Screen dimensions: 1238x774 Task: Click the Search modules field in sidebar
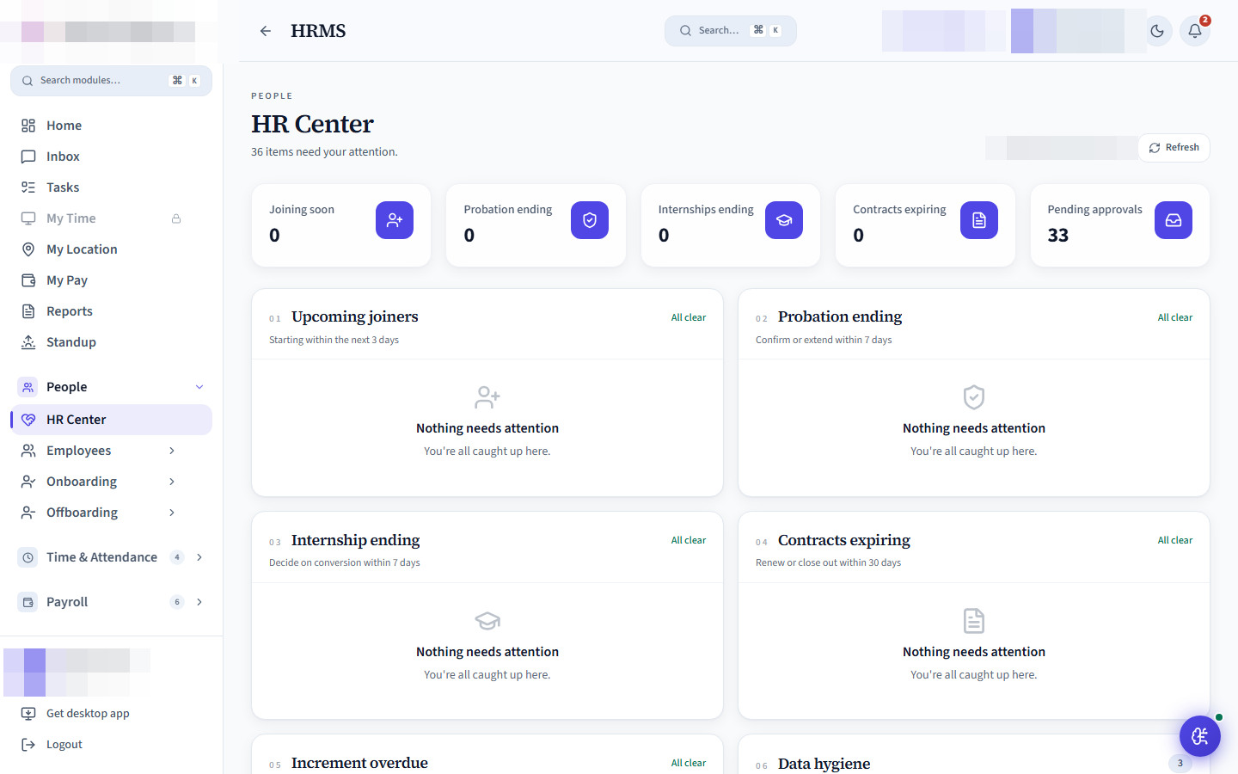(x=111, y=81)
